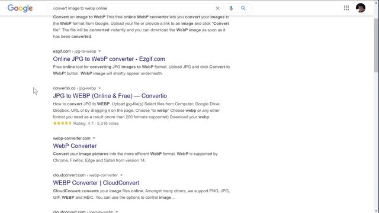Viewport: 379px width, 213px height.
Task: Open Online JPG to WebP converter link
Action: [109, 59]
